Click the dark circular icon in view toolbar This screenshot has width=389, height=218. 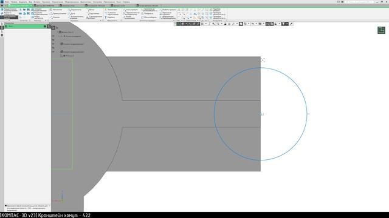pos(241,24)
